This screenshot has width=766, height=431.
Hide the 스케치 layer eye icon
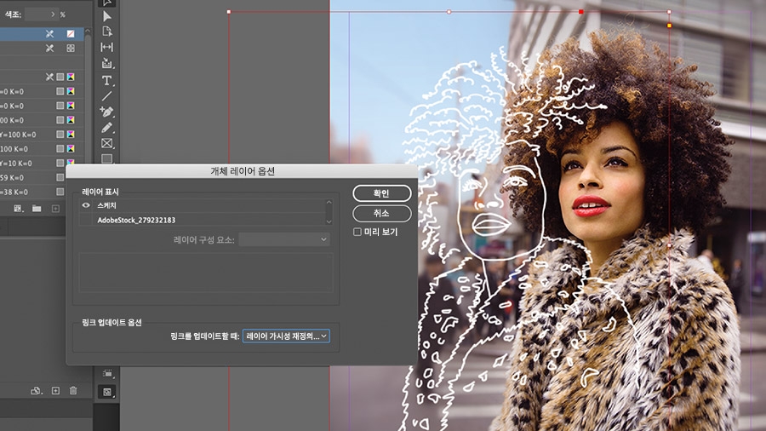[x=86, y=206]
